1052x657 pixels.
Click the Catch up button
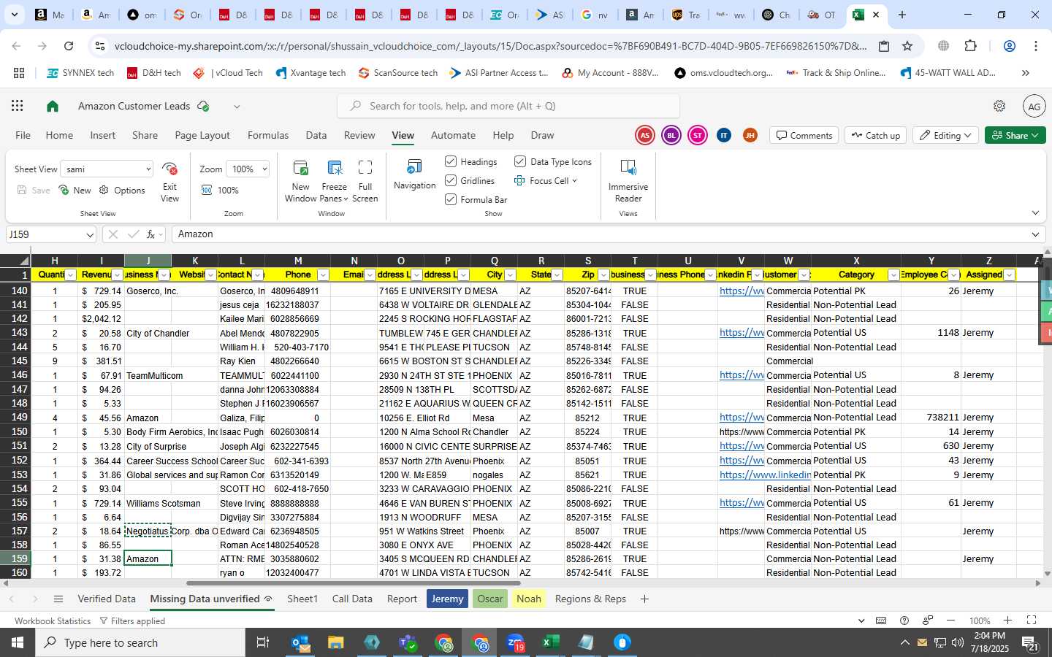pos(875,136)
